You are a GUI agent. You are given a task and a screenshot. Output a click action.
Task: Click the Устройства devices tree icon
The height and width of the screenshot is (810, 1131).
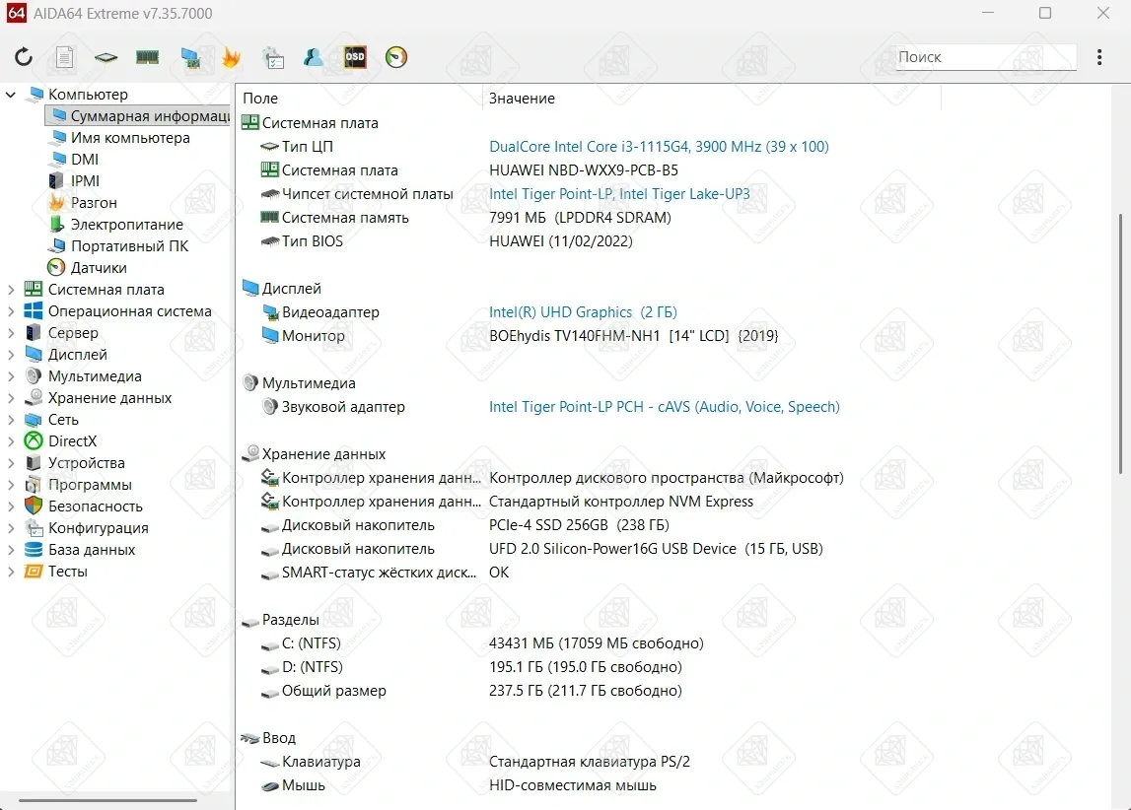pos(34,463)
